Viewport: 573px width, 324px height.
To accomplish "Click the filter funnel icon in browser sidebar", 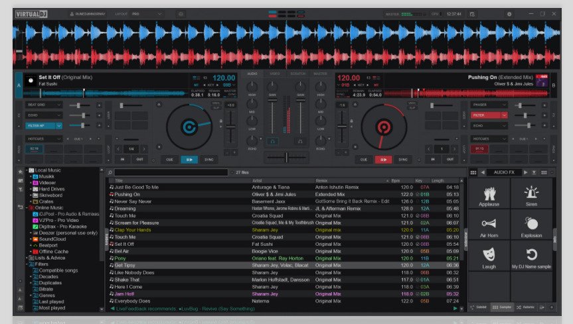I will pyautogui.click(x=21, y=189).
